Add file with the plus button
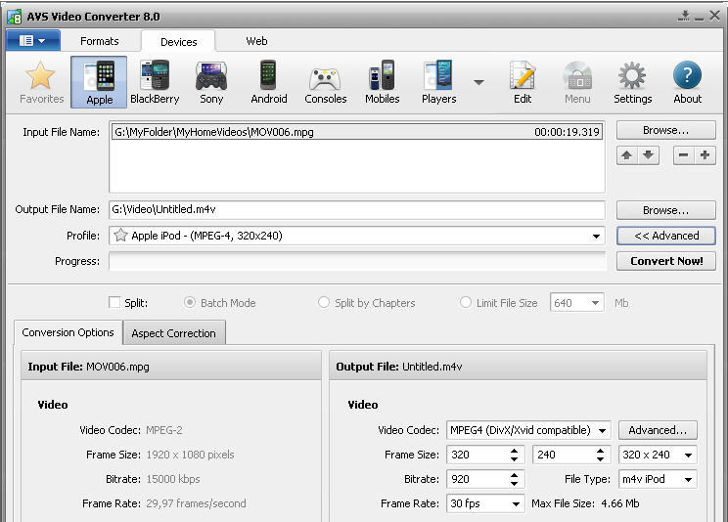The image size is (728, 522). tap(705, 155)
